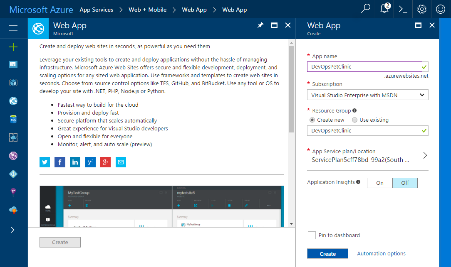This screenshot has width=451, height=267.
Task: Share via email envelope icon
Action: 121,162
